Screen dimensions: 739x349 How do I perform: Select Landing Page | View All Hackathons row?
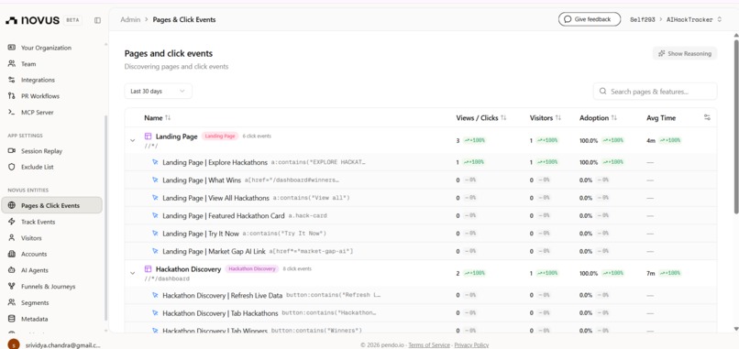[421, 198]
